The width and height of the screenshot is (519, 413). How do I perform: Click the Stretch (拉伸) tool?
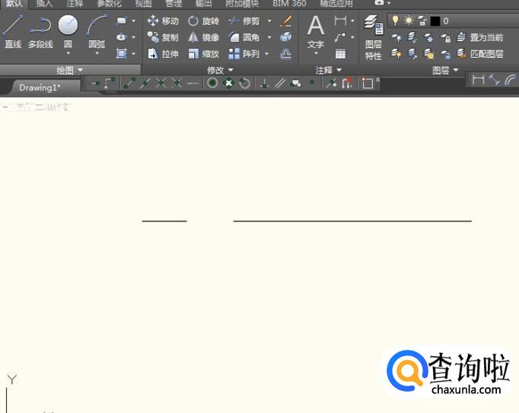point(163,53)
